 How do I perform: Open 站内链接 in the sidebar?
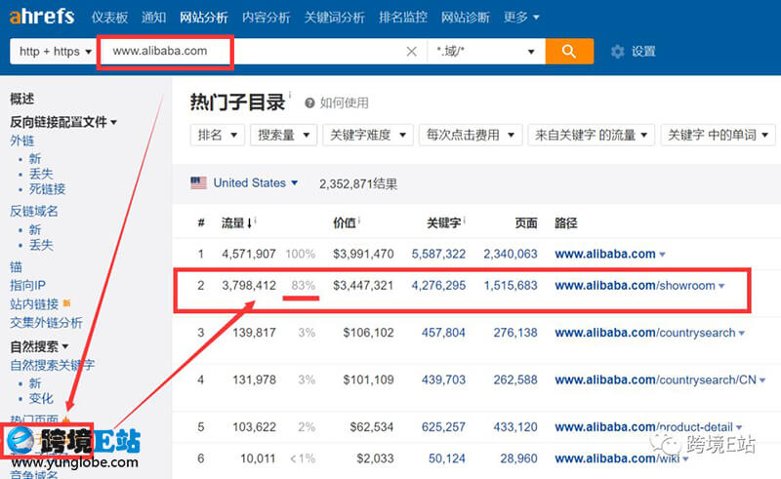[34, 303]
